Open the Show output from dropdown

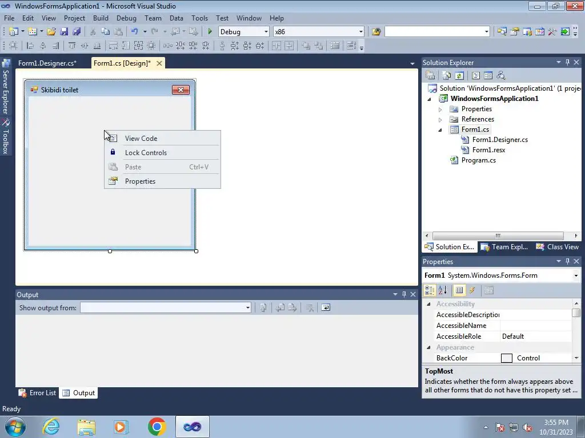click(248, 307)
